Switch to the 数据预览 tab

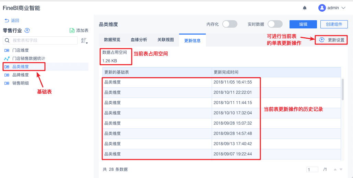pos(112,40)
